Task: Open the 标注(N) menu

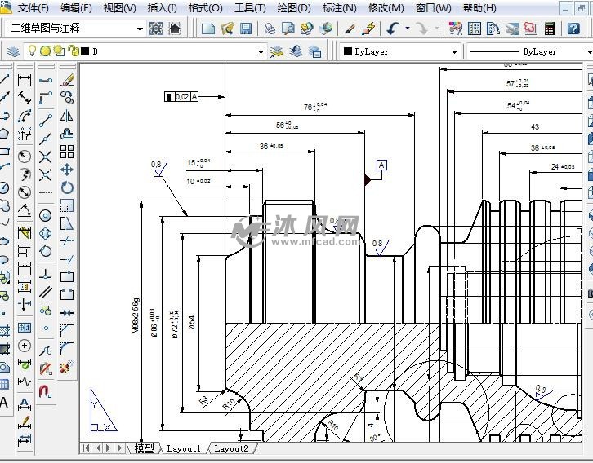Action: pyautogui.click(x=339, y=8)
